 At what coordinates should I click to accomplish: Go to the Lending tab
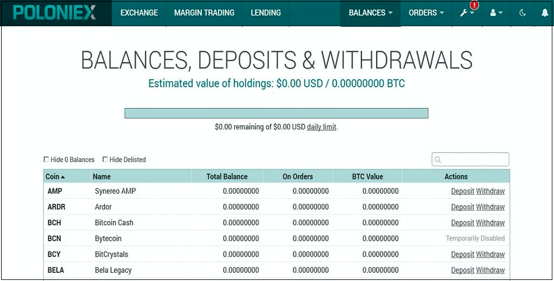[x=266, y=13]
